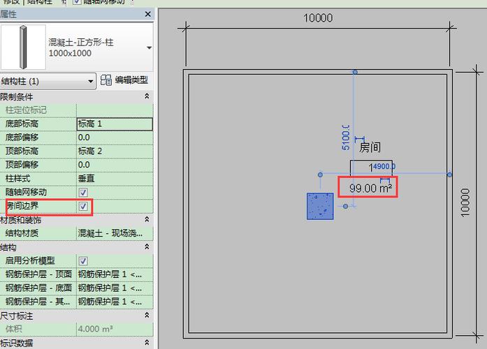Viewport: 487px width, 349px height.
Task: Click the right-end blue dimension grip dot
Action: 449,174
